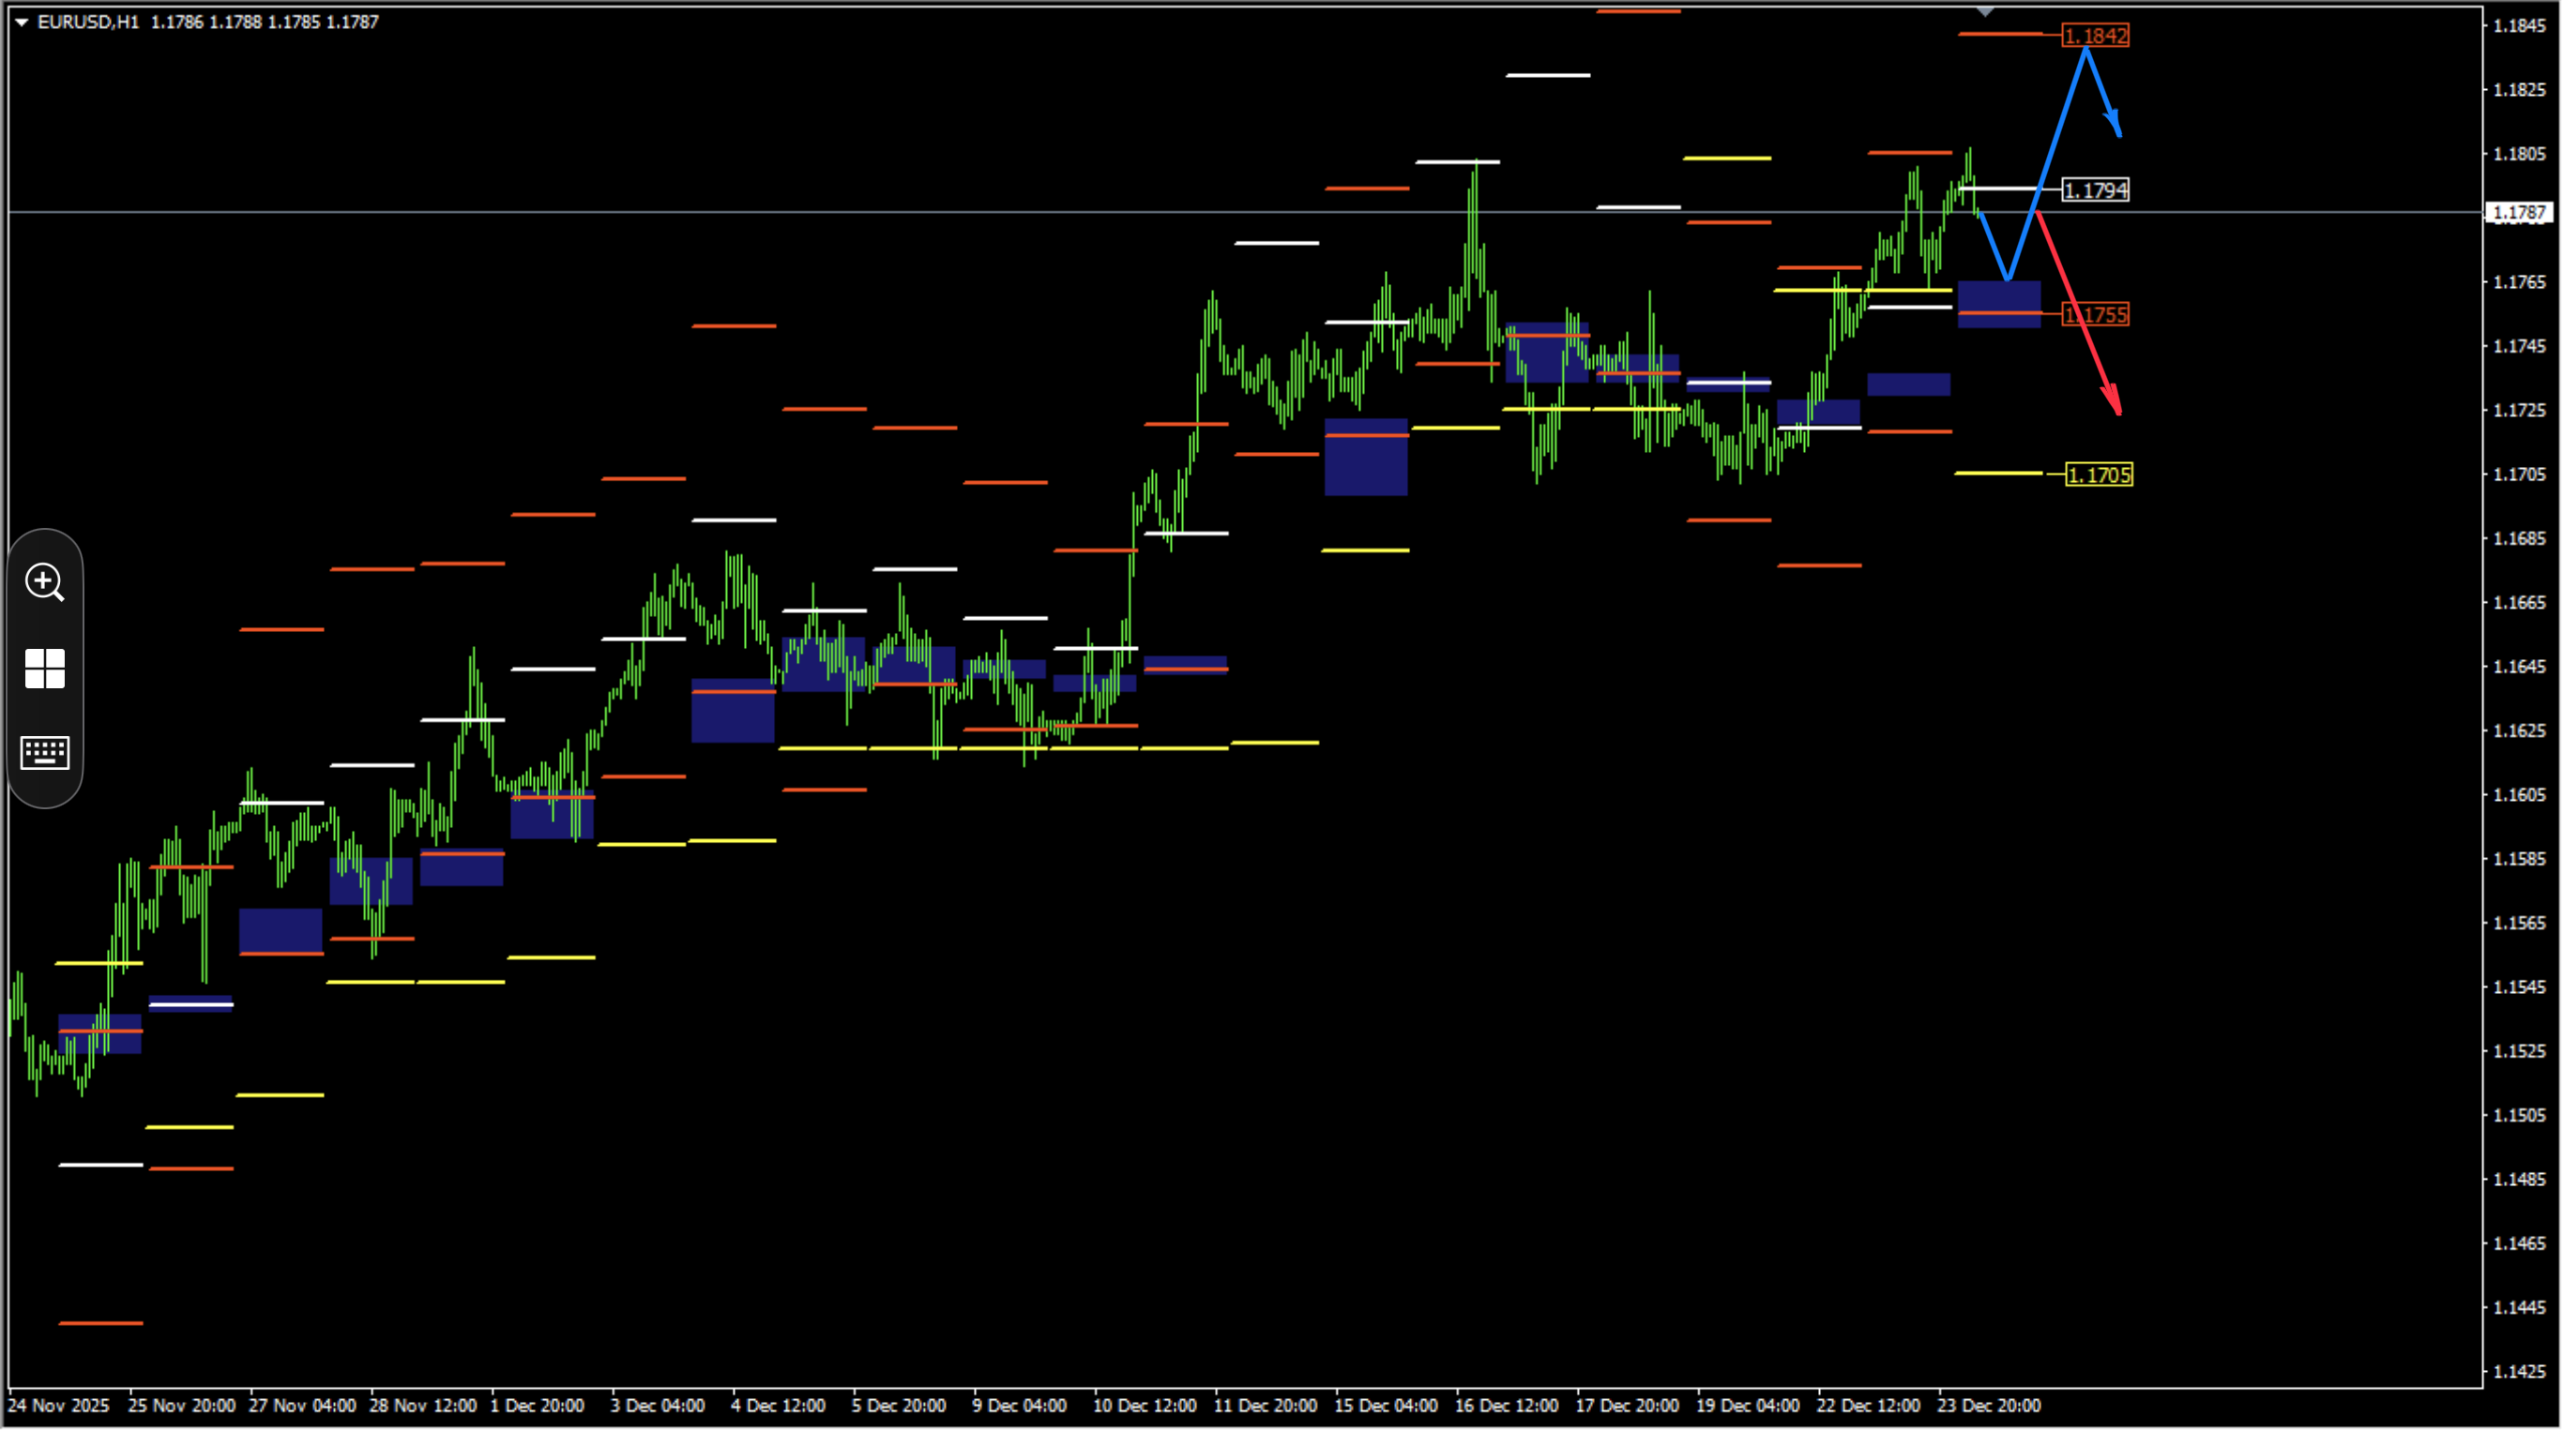Click the 1.1605 price scale value
The width and height of the screenshot is (2563, 1430).
2520,795
